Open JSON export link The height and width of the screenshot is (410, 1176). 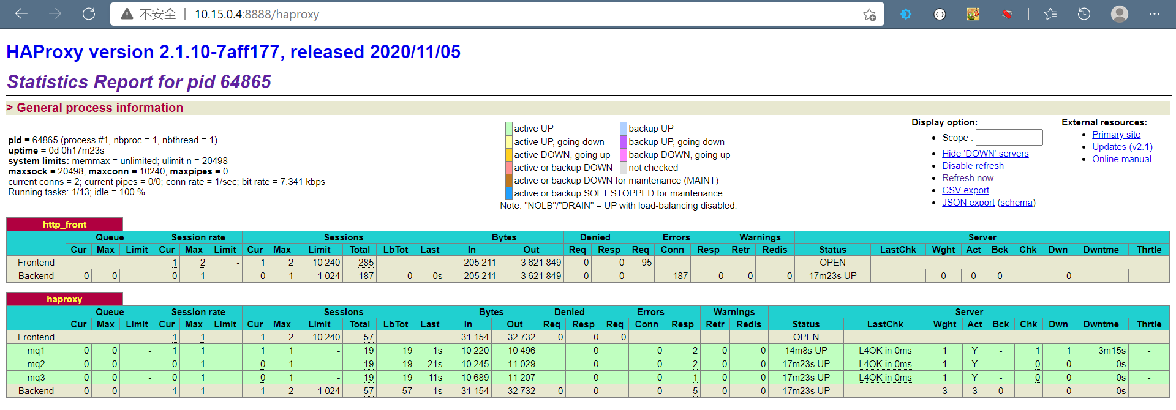968,203
